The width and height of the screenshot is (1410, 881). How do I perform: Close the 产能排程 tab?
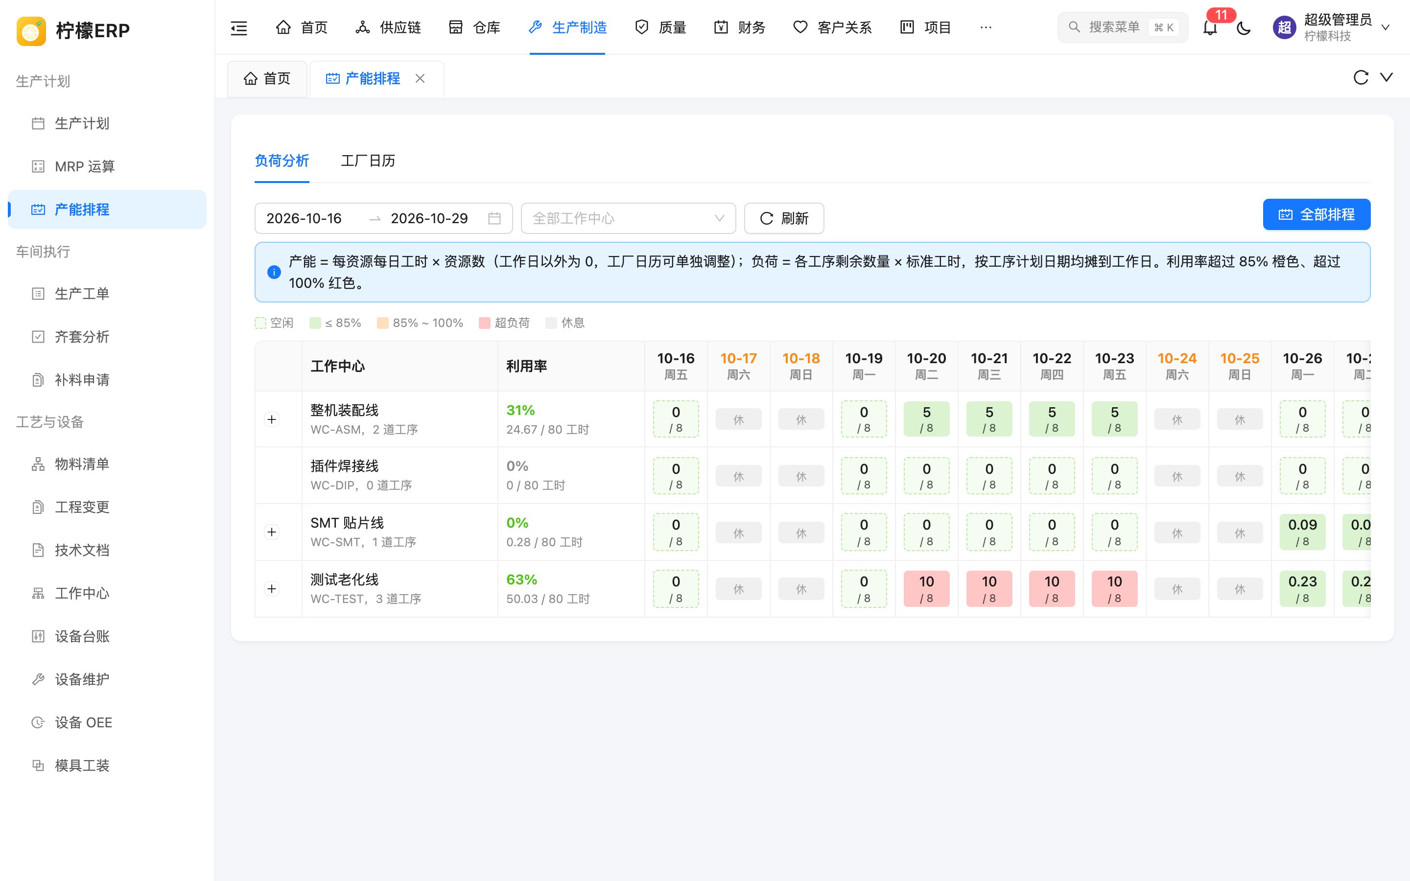click(x=420, y=78)
